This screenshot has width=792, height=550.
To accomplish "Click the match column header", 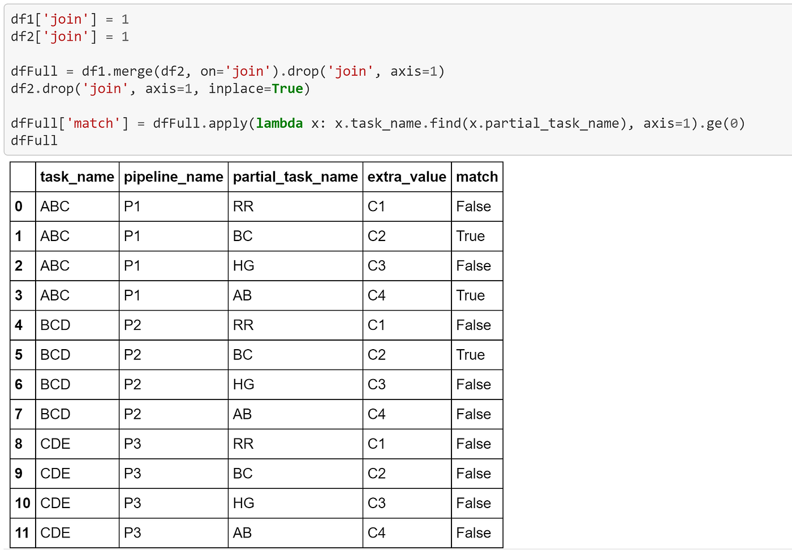I will point(477,177).
